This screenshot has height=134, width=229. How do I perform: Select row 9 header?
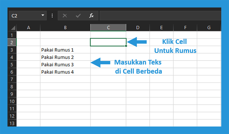[12, 94]
